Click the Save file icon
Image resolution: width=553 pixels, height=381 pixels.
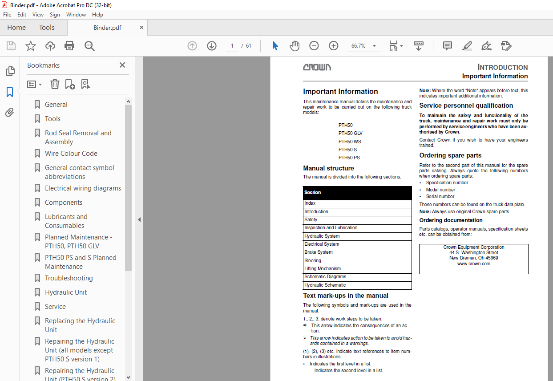coord(11,46)
